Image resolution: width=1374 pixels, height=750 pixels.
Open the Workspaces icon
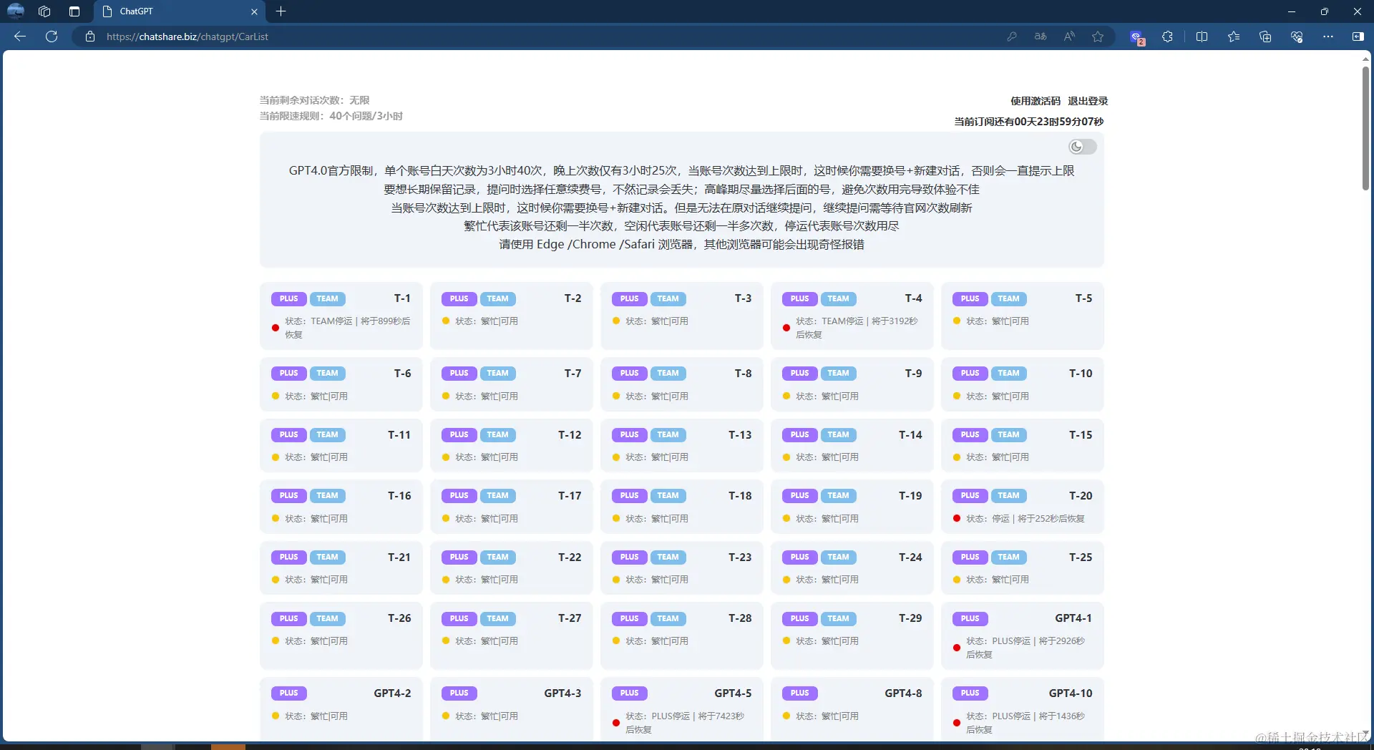tap(44, 11)
